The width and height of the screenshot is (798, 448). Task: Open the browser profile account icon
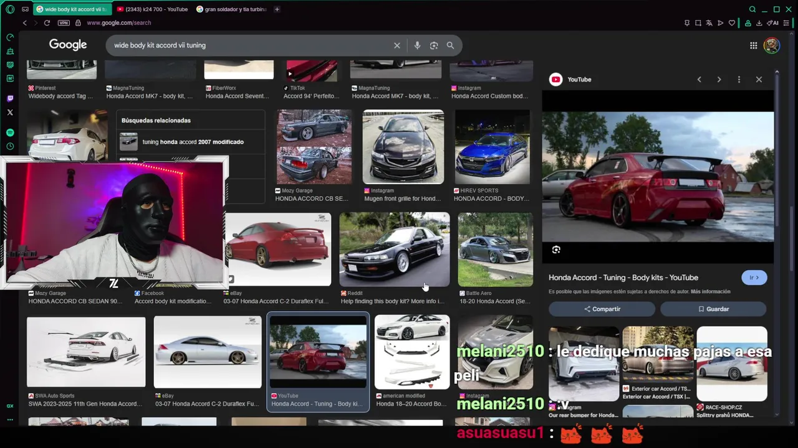pos(748,23)
